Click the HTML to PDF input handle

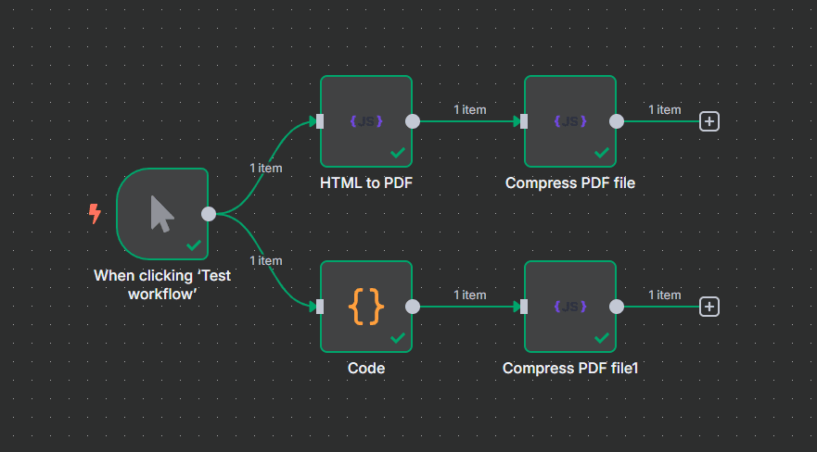click(320, 121)
